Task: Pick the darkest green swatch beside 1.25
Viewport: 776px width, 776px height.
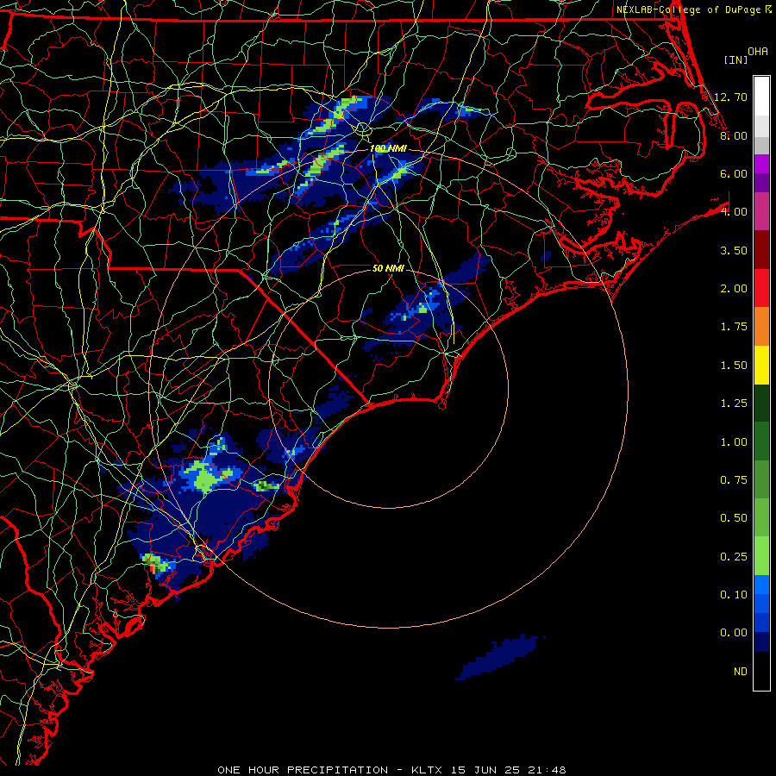Action: click(761, 404)
